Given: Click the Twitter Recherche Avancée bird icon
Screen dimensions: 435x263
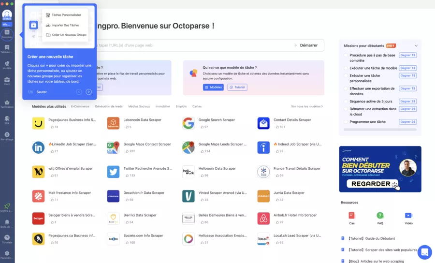Looking at the screenshot, I should (x=113, y=172).
